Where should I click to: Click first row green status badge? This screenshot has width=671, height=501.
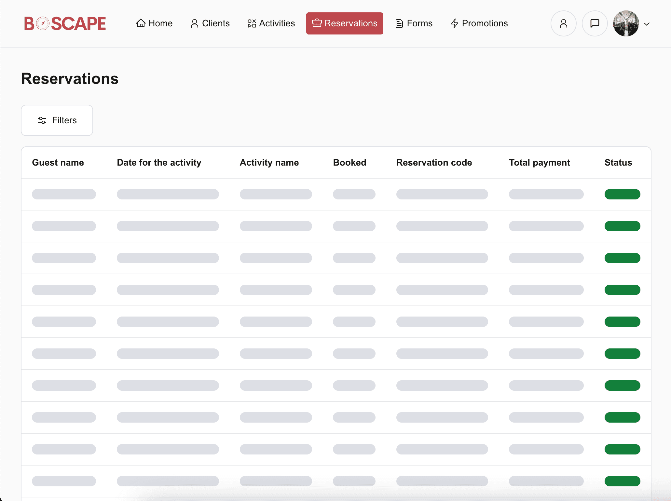[x=622, y=194]
